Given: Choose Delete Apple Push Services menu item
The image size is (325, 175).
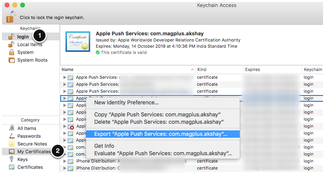Looking at the screenshot, I should click(159, 122).
